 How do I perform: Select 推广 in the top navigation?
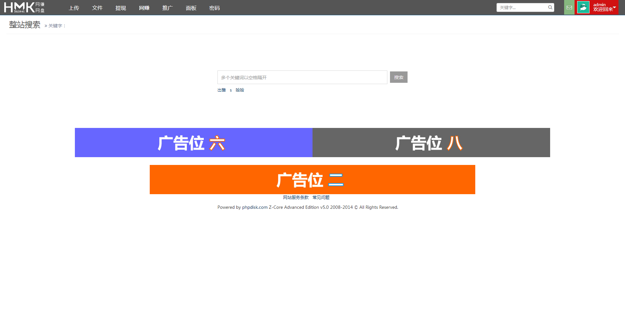point(167,8)
